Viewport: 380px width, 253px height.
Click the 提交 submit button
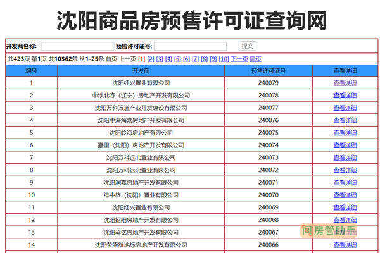click(x=248, y=46)
